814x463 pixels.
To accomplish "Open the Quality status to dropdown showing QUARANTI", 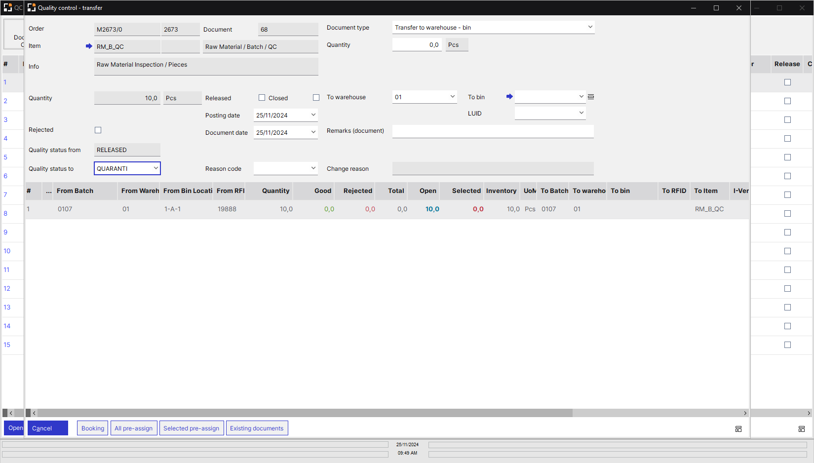I will 156,168.
